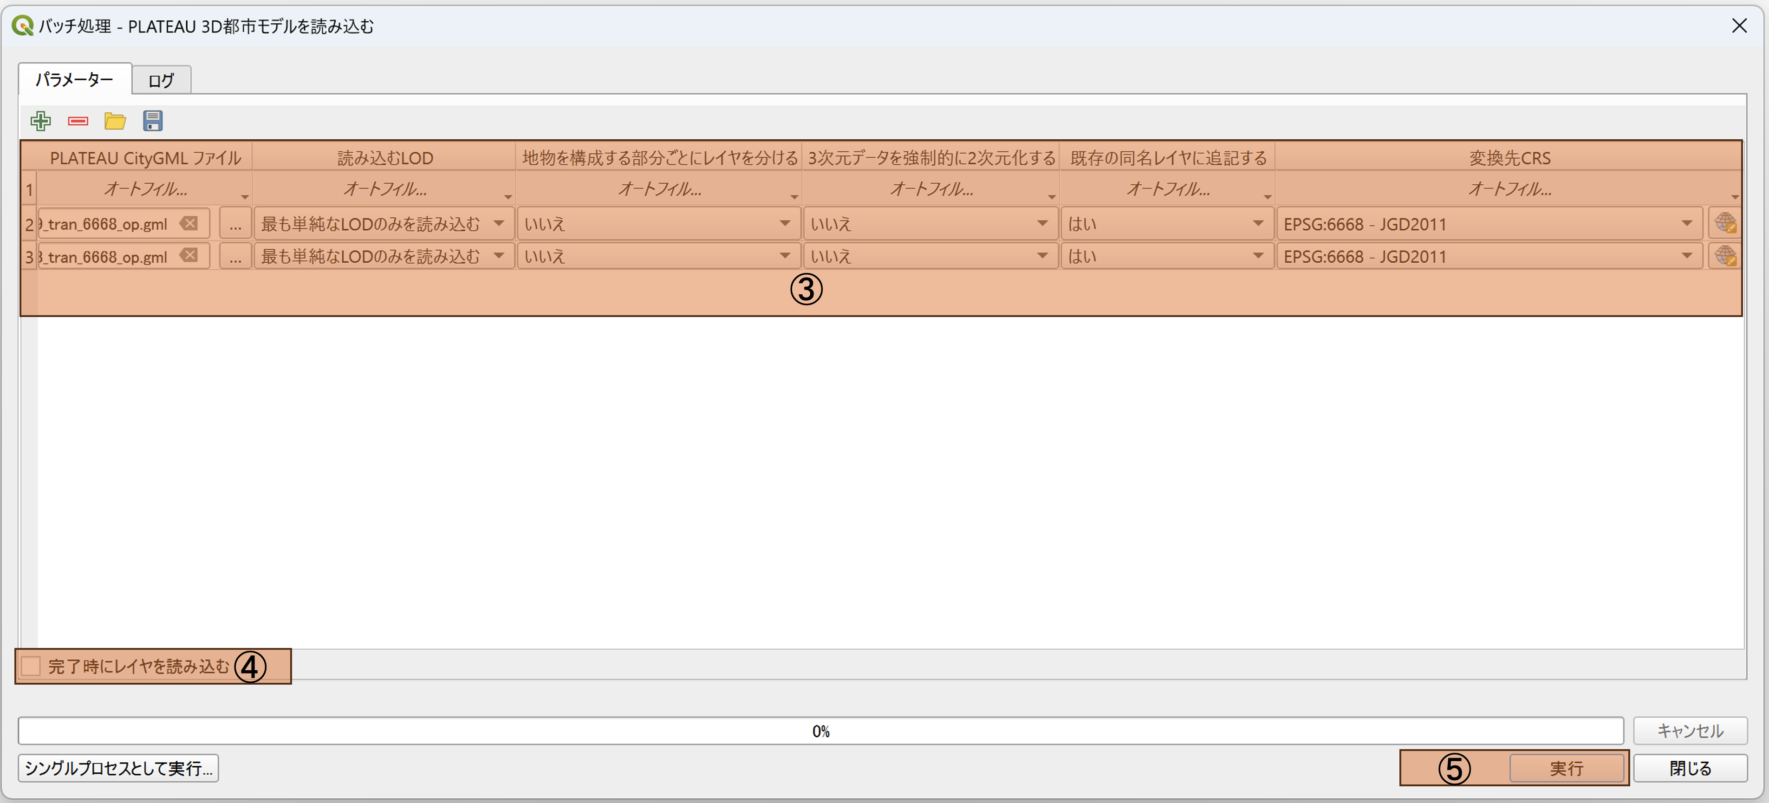Click the '読み込むLOD' column header

pos(384,158)
